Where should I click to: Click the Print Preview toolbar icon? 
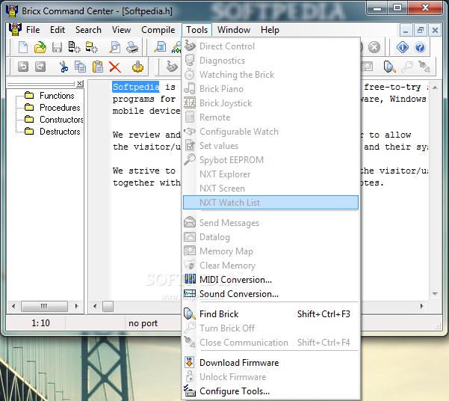click(115, 47)
